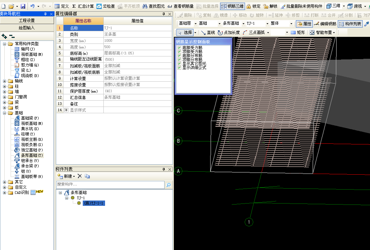Viewport: 370px width, 250px height.
Task: Expand the 柱 tree folder
Action: (x=4, y=86)
